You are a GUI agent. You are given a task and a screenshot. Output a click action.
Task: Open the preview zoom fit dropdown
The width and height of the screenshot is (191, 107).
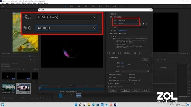click(72, 86)
